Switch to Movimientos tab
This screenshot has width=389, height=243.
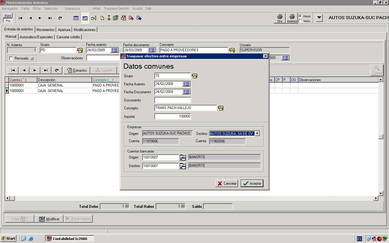tap(46, 30)
